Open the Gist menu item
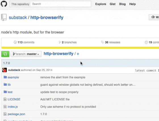 tap(112, 4)
